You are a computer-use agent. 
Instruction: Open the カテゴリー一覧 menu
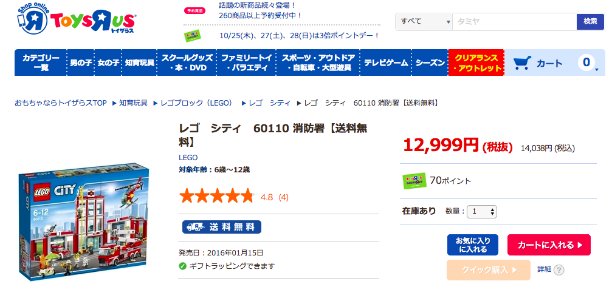[x=41, y=63]
